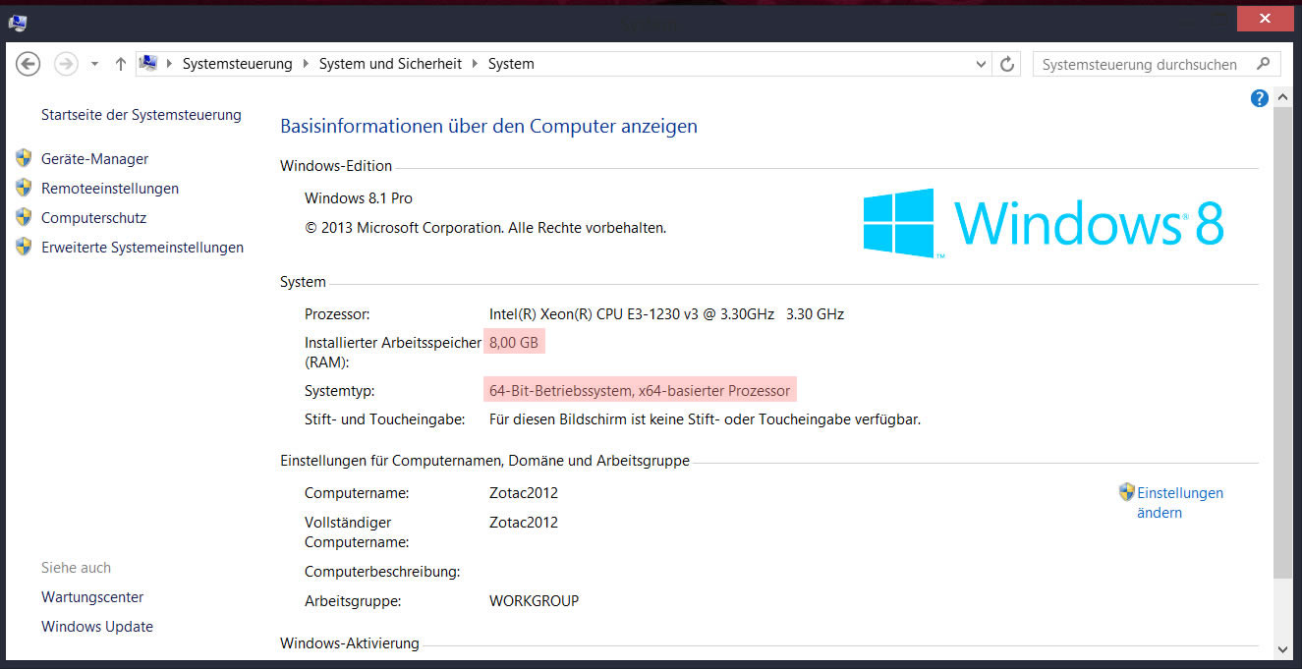
Task: Click Einstellungen ändern link
Action: (x=1180, y=503)
